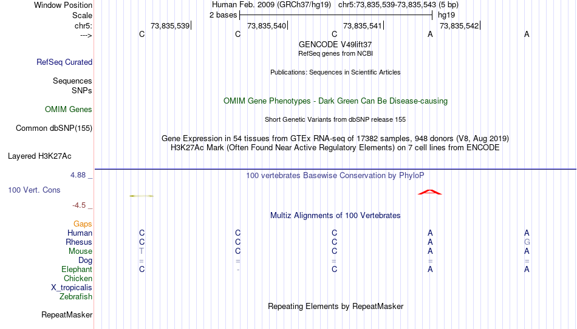Click the Scale label

point(83,15)
